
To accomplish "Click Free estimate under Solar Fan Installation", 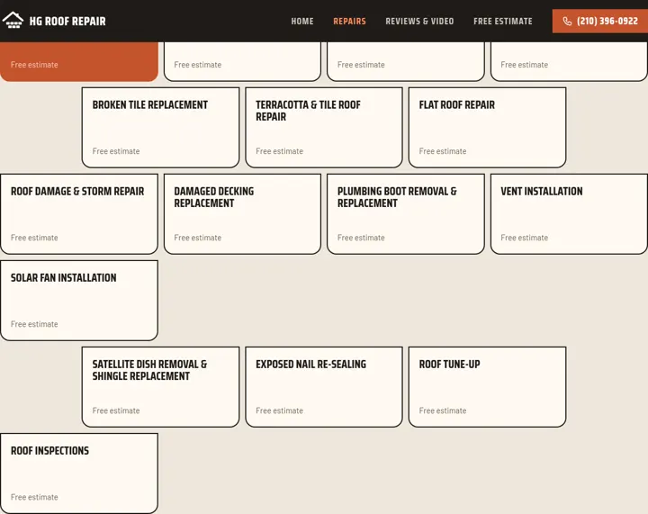I will tap(34, 324).
